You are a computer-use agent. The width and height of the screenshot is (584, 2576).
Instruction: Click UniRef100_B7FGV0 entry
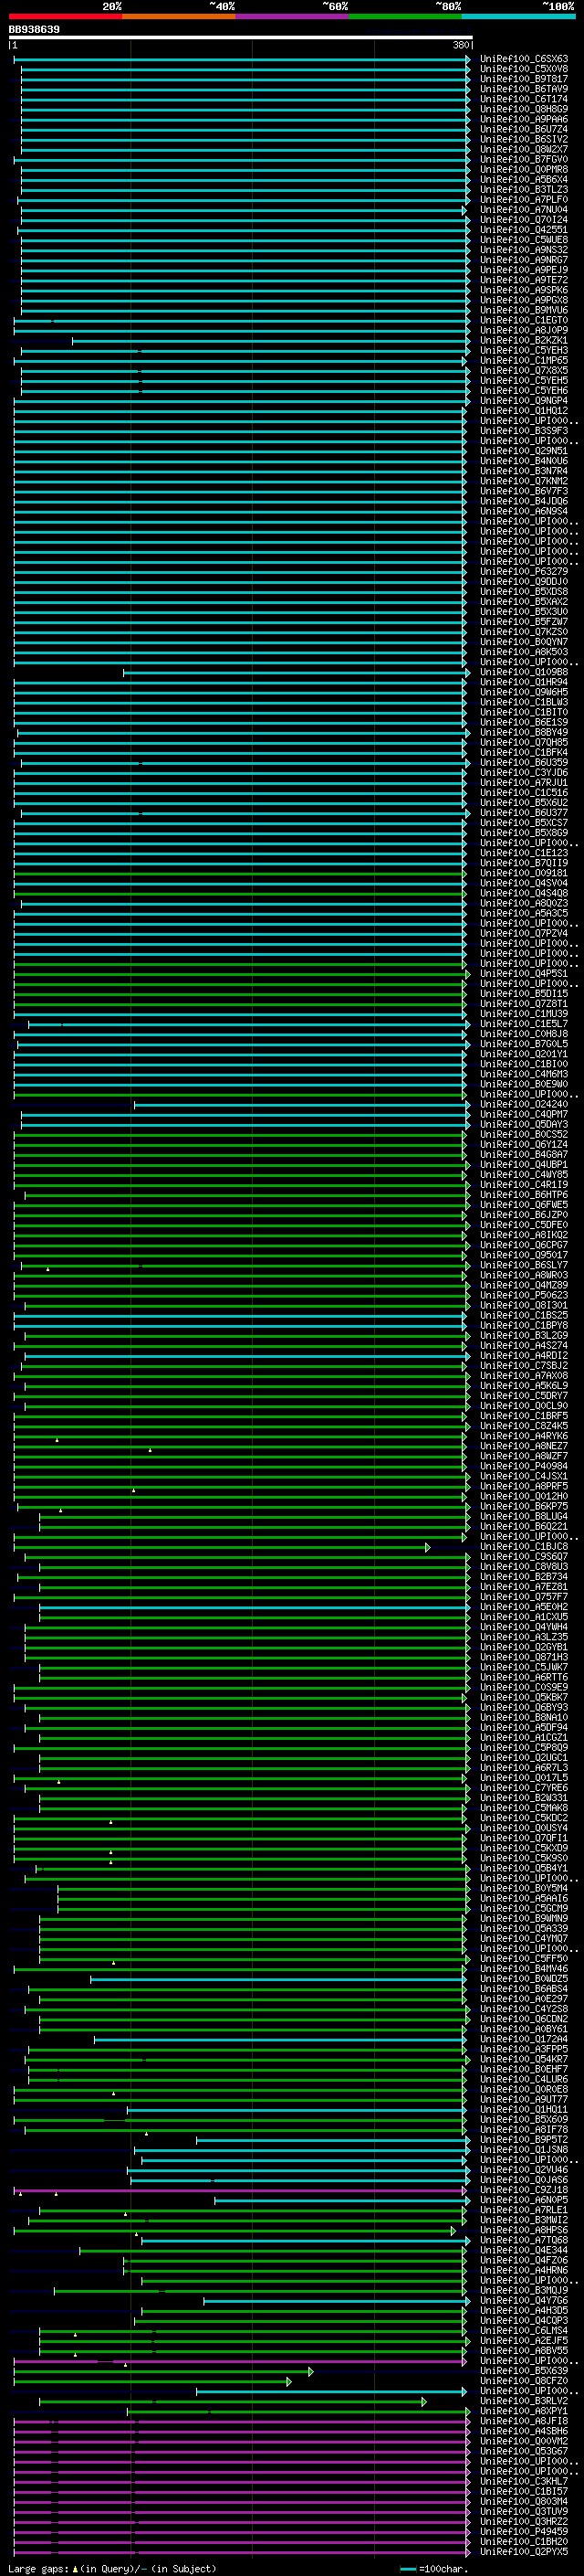pos(524,159)
